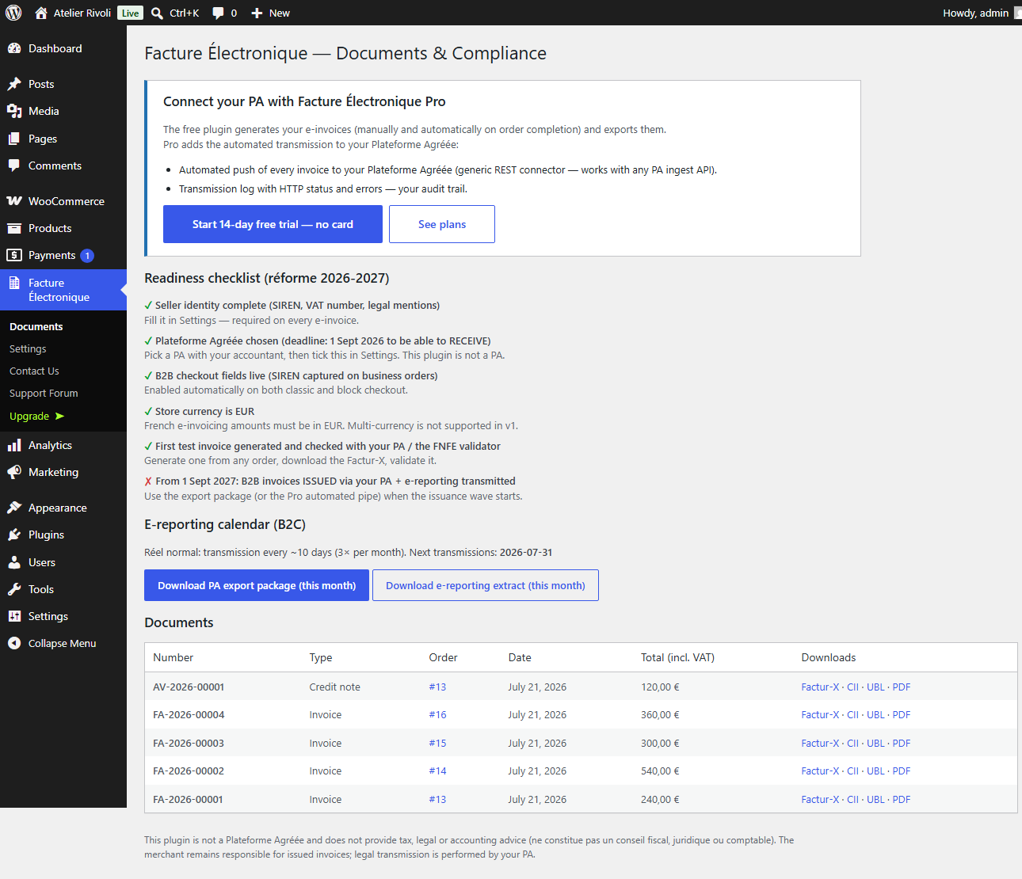
Task: Click the See plans button
Action: [x=442, y=224]
